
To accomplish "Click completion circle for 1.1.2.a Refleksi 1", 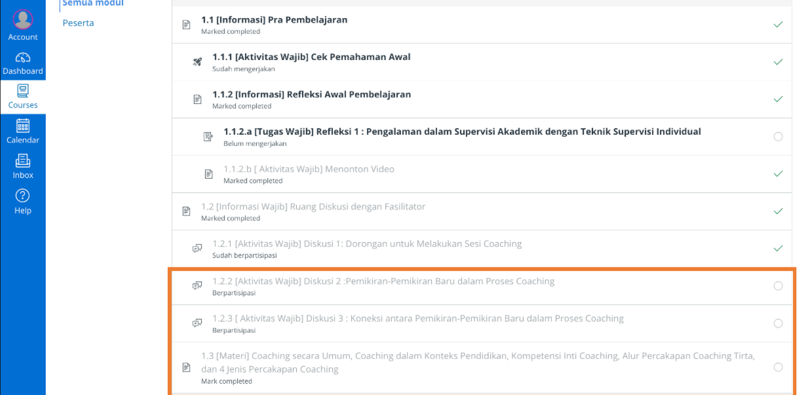I will point(778,136).
